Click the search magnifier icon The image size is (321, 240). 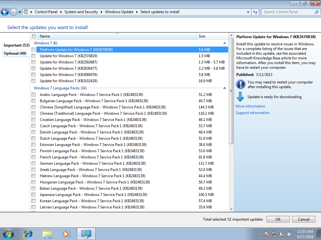click(317, 12)
